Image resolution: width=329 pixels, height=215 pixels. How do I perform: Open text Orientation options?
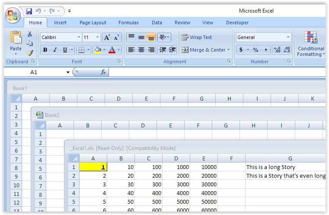164,37
